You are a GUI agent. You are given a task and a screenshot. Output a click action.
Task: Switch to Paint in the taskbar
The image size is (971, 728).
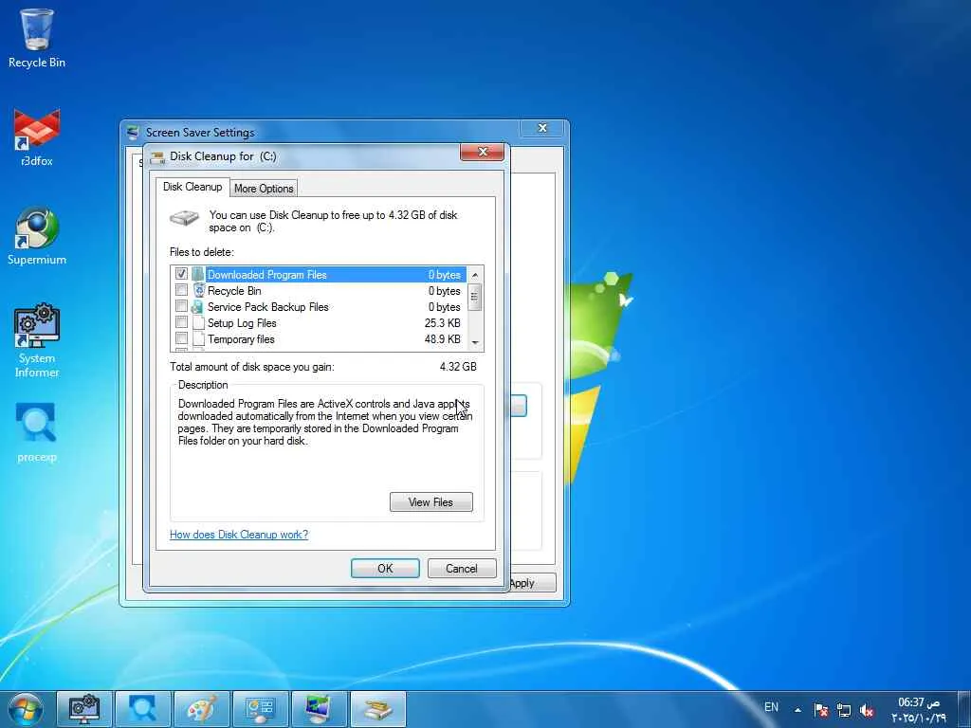point(202,709)
